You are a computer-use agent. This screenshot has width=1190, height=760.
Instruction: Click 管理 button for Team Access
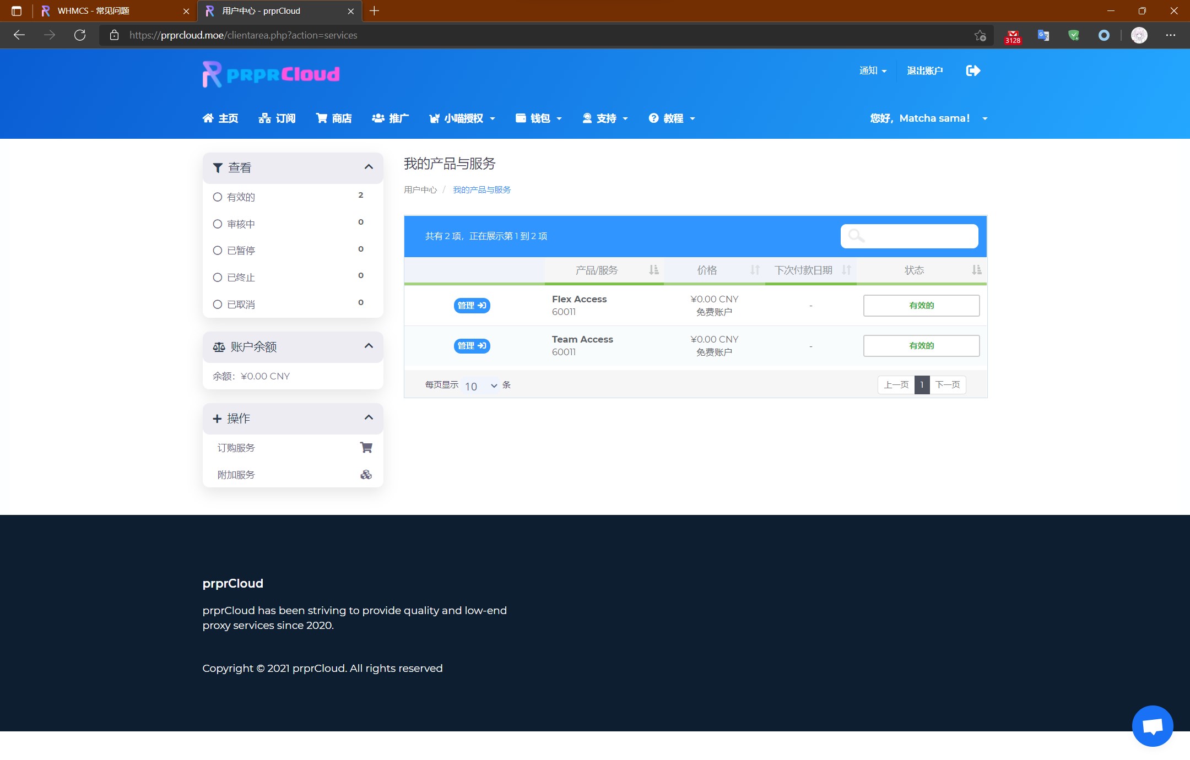tap(472, 345)
